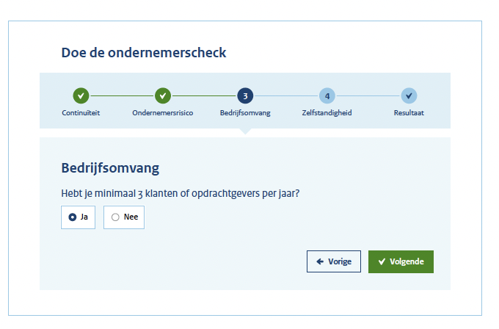Screen dimensions: 499x329
Task: Click the 'Bedrijfsomvang' section heading
Action: (x=110, y=168)
